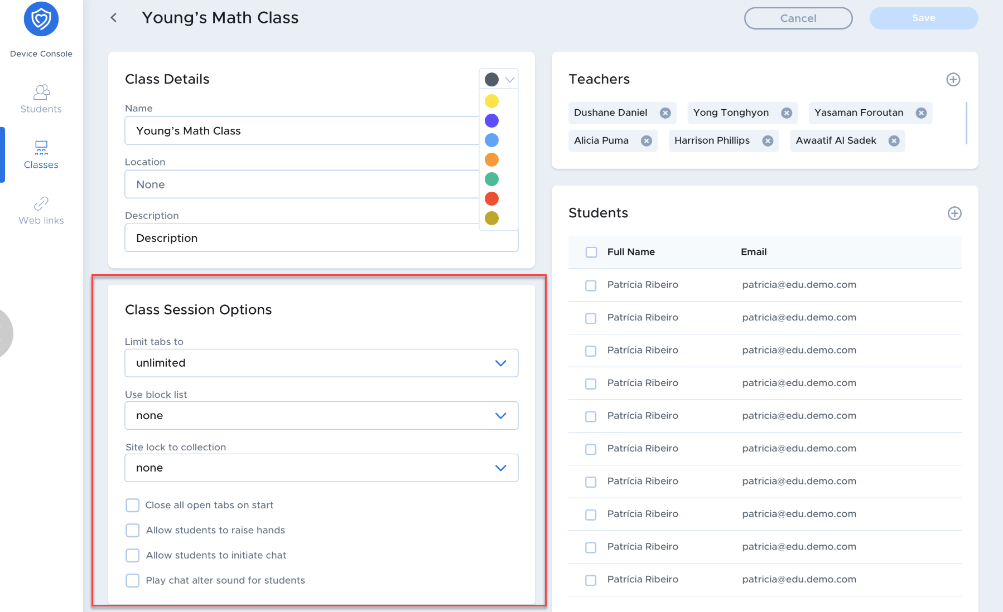Click the Device Console shield logo
Viewport: 1003px width, 612px height.
coord(41,20)
